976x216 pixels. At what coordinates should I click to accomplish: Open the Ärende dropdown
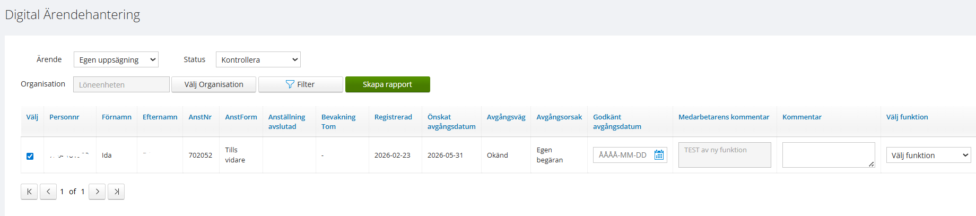116,59
